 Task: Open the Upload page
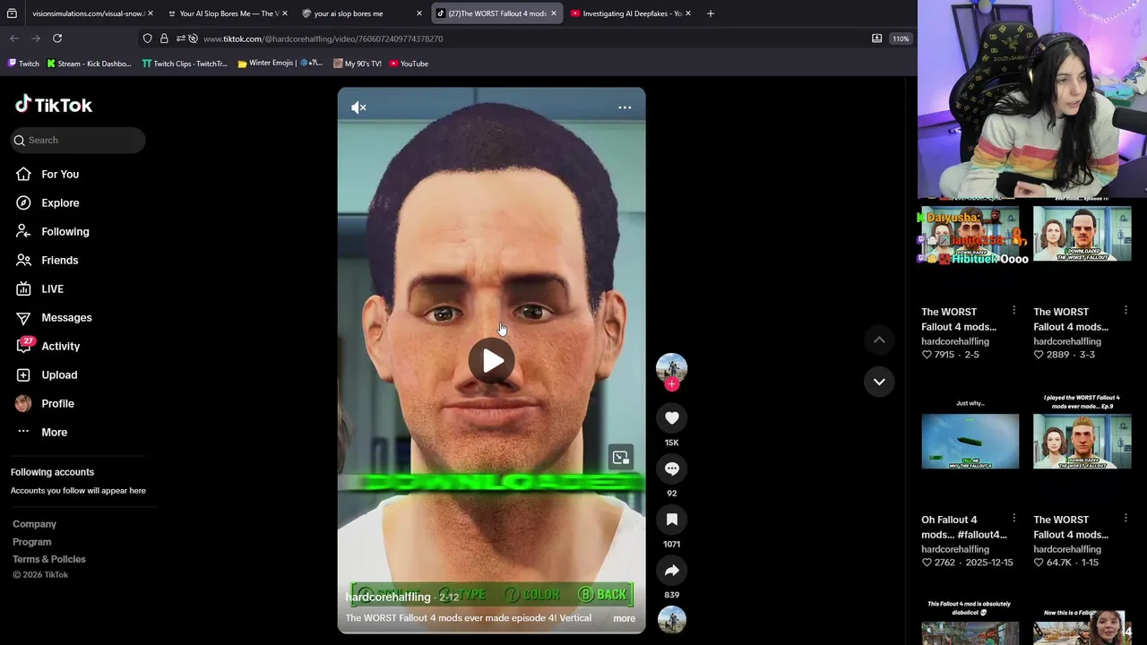pos(59,374)
